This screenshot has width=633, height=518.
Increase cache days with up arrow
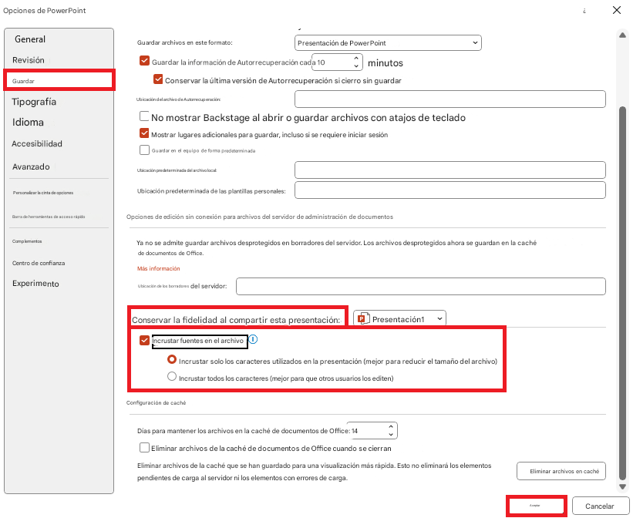(391, 427)
